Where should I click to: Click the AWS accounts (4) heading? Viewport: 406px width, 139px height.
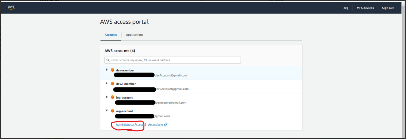pos(120,51)
